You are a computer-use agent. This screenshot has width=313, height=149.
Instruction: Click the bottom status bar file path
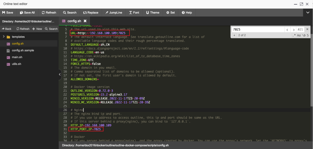[115, 145]
